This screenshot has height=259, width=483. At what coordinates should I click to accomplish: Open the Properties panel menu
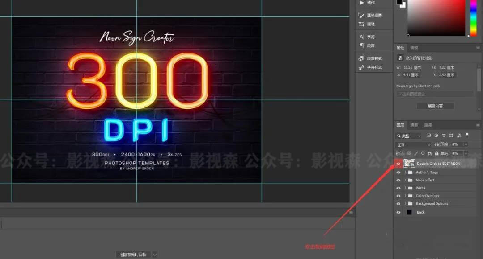pos(478,48)
